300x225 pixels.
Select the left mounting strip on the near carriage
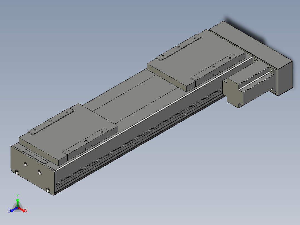51,122
